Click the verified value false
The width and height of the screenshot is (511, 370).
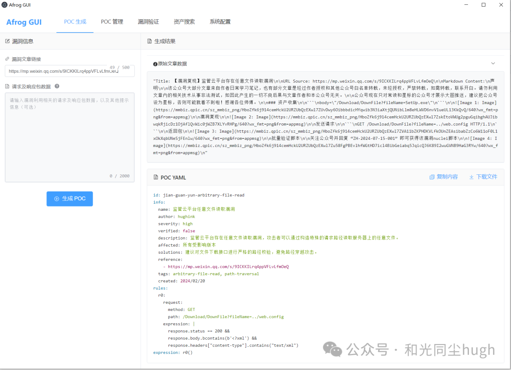coord(189,231)
